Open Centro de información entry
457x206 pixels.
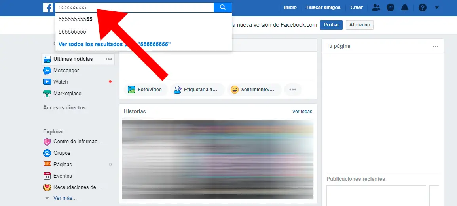(78, 142)
